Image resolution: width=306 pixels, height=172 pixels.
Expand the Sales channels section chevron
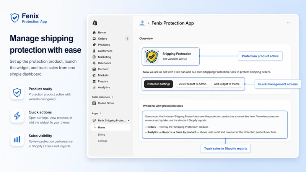coord(112,97)
